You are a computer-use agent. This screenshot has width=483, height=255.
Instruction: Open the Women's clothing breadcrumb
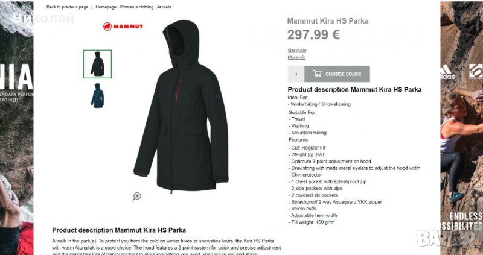point(136,7)
